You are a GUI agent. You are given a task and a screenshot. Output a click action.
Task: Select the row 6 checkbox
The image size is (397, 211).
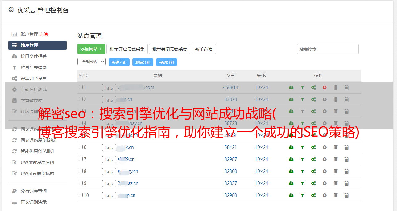click(81, 147)
